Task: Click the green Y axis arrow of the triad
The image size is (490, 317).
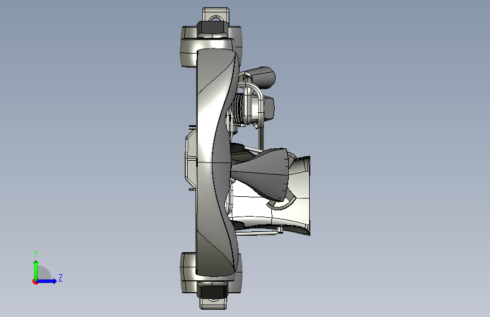Action: [x=36, y=270]
